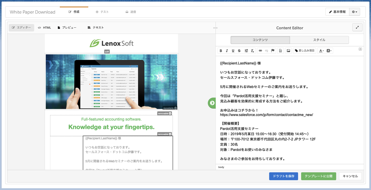Toggle italic formatting in Content Editor
This screenshot has height=190, width=371.
pyautogui.click(x=227, y=51)
